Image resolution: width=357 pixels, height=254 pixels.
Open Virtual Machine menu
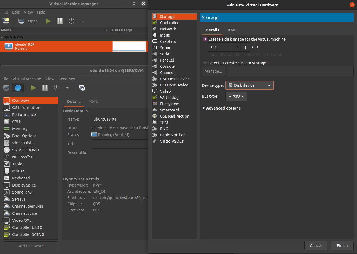click(x=27, y=79)
